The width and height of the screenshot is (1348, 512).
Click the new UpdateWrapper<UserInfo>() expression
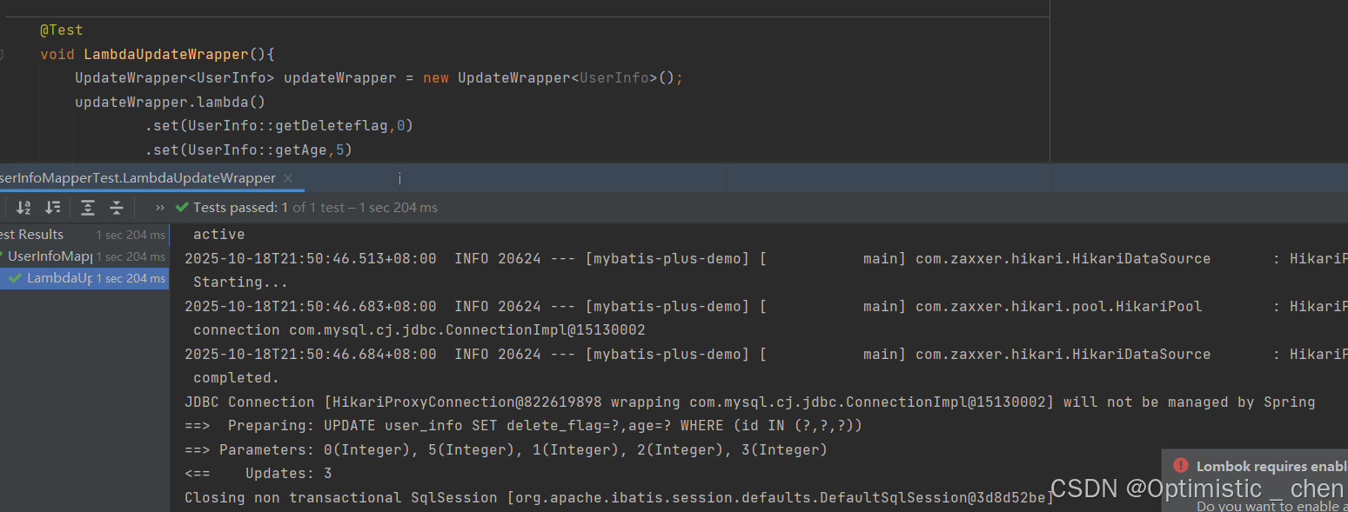click(x=548, y=78)
